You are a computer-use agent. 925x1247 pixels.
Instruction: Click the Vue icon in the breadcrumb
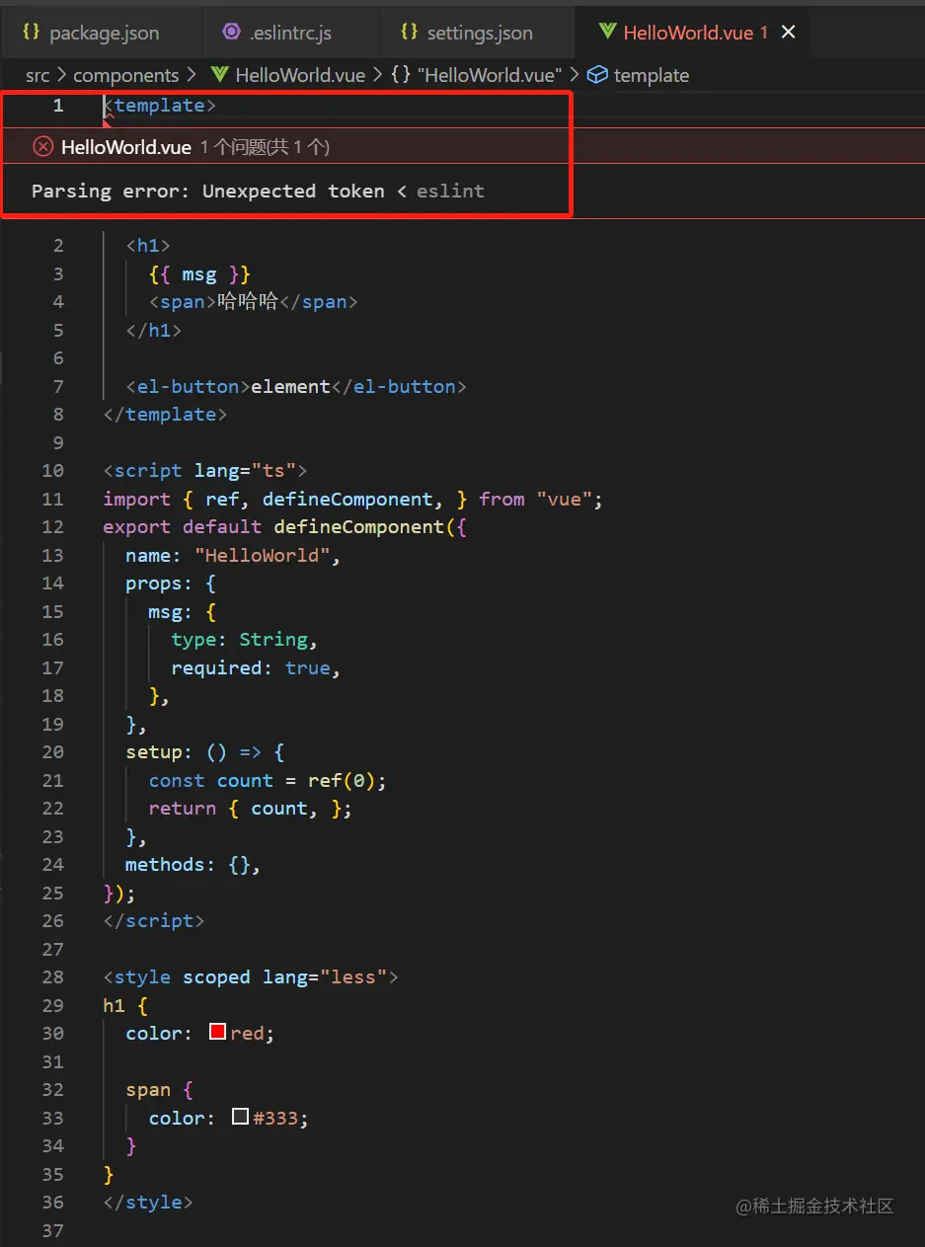tap(221, 75)
